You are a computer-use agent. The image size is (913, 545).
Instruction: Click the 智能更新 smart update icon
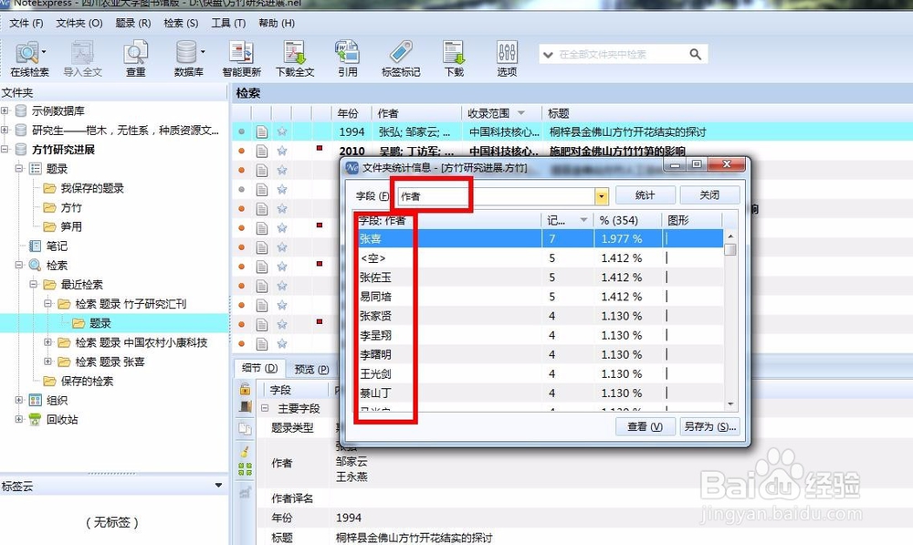241,58
